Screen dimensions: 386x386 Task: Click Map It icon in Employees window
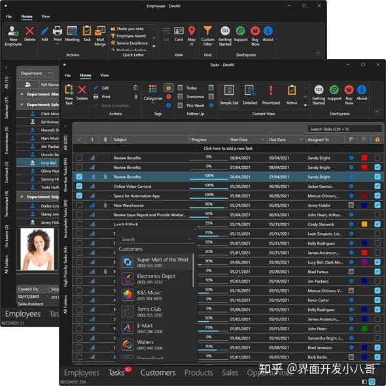tap(192, 31)
